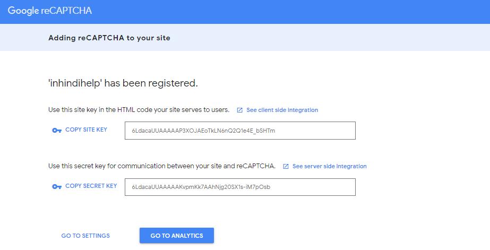
Task: Click the word 'Google' in the header
Action: pyautogui.click(x=23, y=11)
